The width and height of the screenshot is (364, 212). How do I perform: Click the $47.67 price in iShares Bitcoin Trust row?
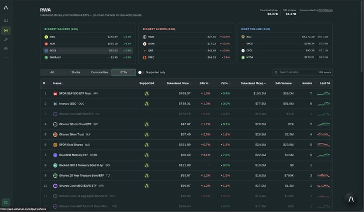click(x=185, y=124)
